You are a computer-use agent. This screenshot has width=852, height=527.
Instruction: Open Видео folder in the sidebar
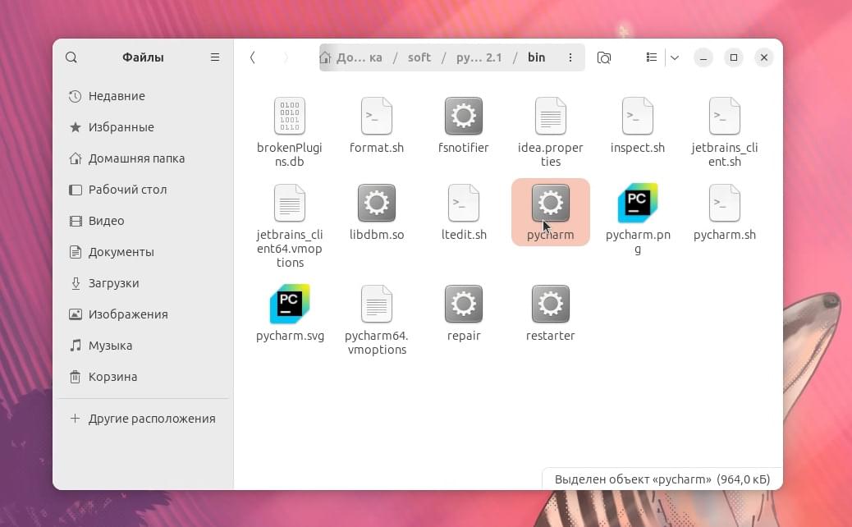tap(143, 221)
